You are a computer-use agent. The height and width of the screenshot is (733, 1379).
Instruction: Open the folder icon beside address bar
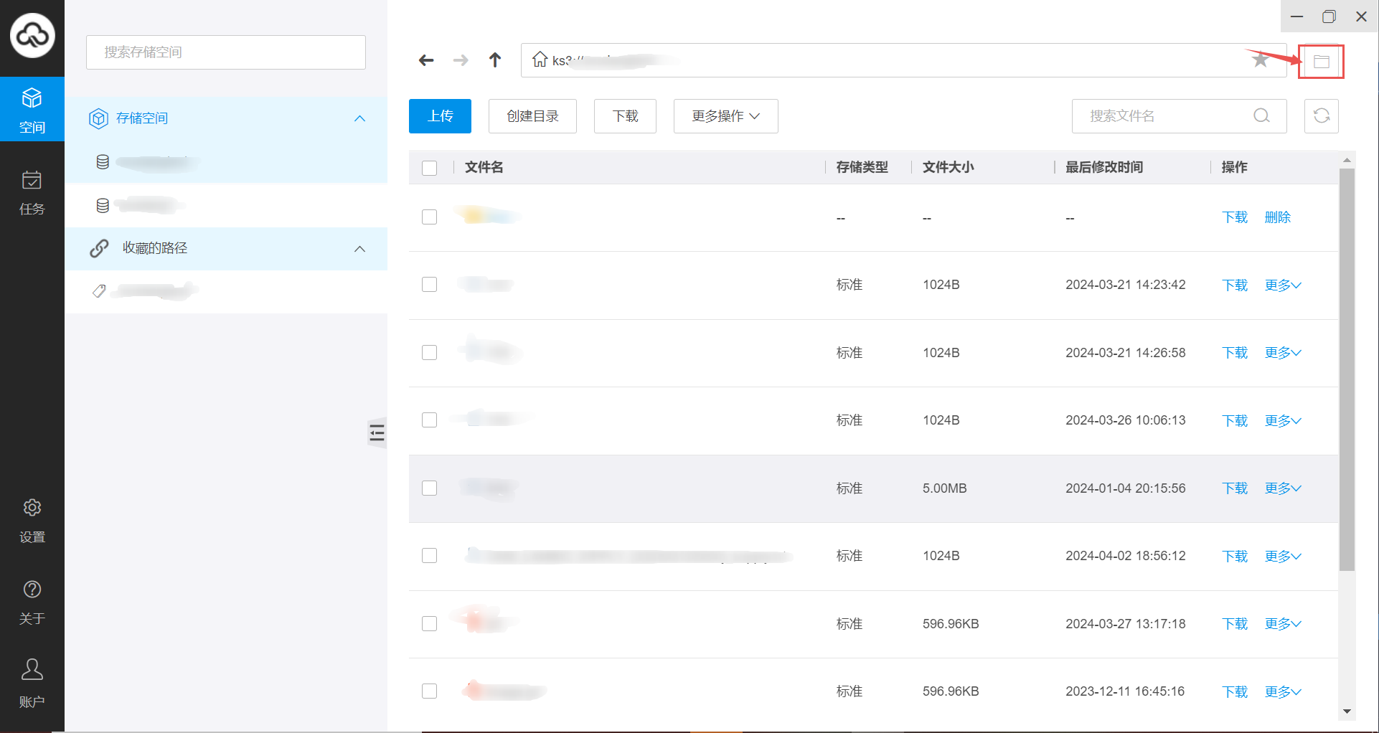1321,62
